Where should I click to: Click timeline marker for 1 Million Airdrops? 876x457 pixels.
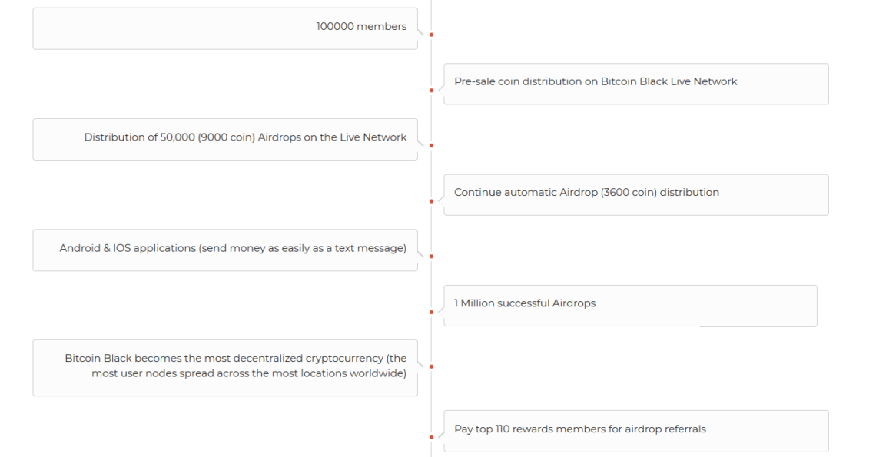coord(431,312)
